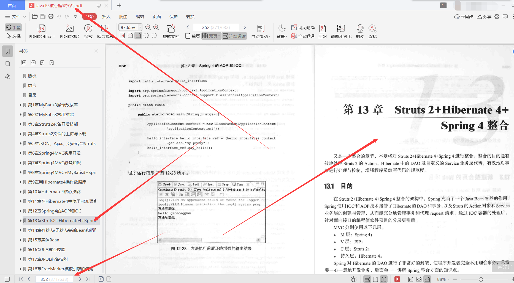The width and height of the screenshot is (514, 283).
Task: Add a new tab with plus button
Action: [x=119, y=5]
